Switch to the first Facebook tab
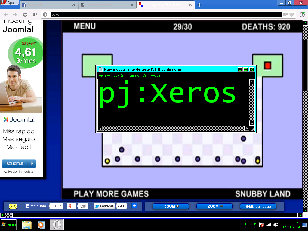This screenshot has height=231, width=308. tap(48, 5)
